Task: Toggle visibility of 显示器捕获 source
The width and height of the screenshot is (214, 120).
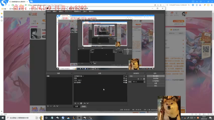Action: pos(124,82)
